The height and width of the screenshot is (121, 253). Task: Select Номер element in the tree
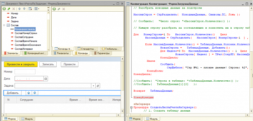15,14
